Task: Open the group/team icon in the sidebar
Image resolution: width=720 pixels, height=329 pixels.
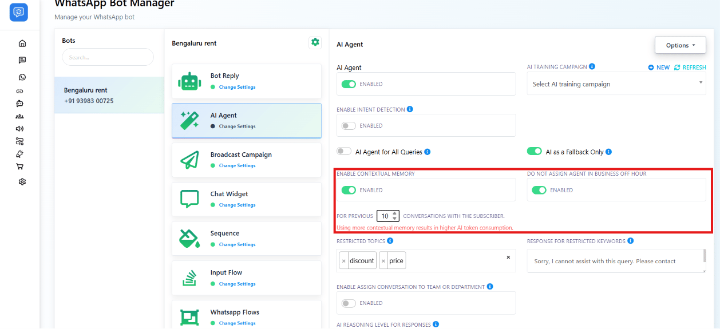Action: coord(20,116)
